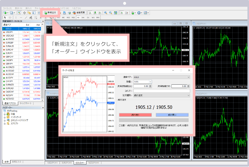Switch chart timeframe to H4

(x=83, y=18)
